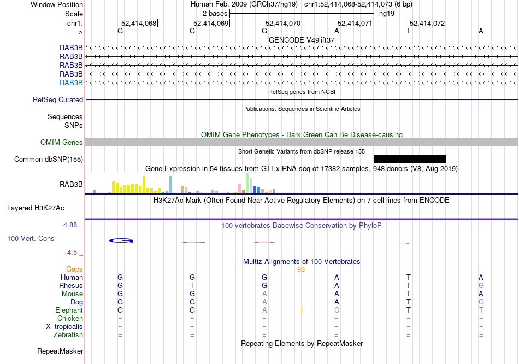Click the hg19 scale bar label
The height and width of the screenshot is (364, 519).
coord(387,14)
